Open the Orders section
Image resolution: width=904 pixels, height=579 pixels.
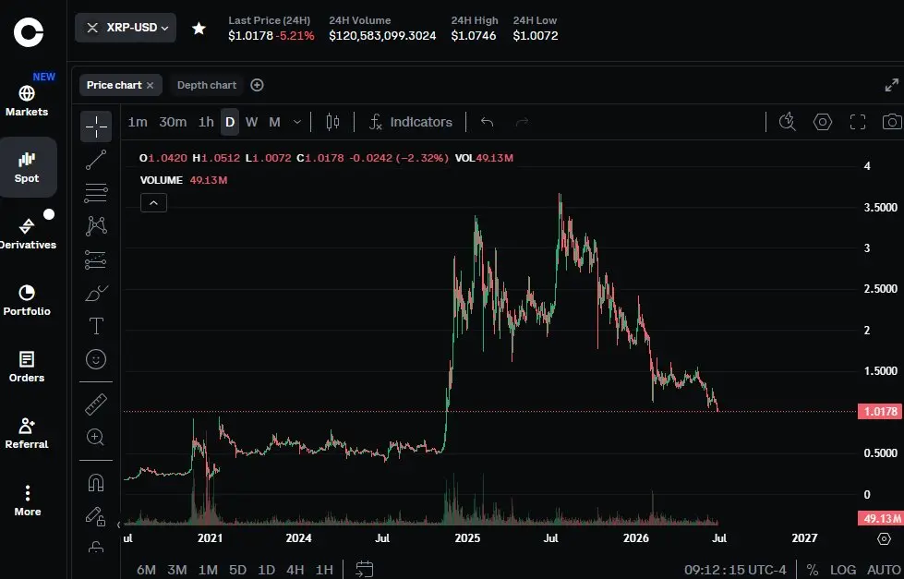coord(27,367)
